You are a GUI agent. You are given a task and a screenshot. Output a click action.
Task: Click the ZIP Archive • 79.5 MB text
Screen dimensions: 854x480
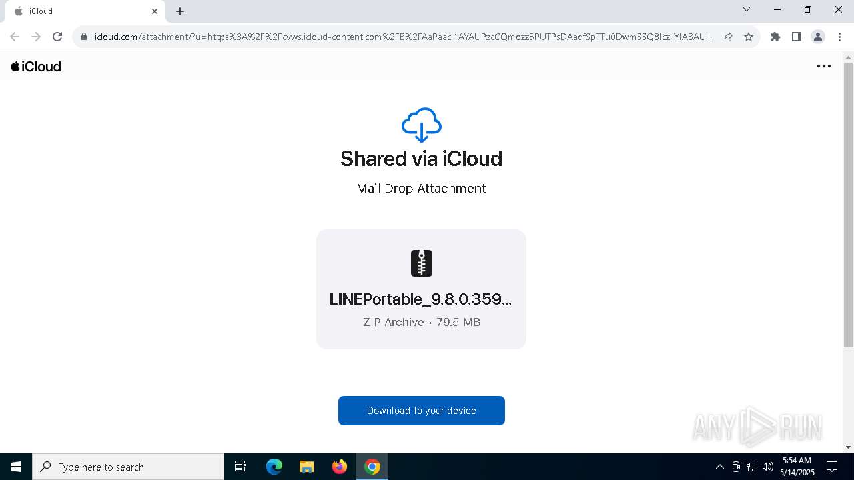click(421, 322)
